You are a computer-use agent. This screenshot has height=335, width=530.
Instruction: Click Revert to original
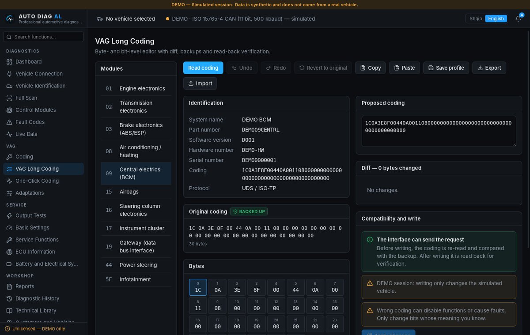[x=323, y=68]
